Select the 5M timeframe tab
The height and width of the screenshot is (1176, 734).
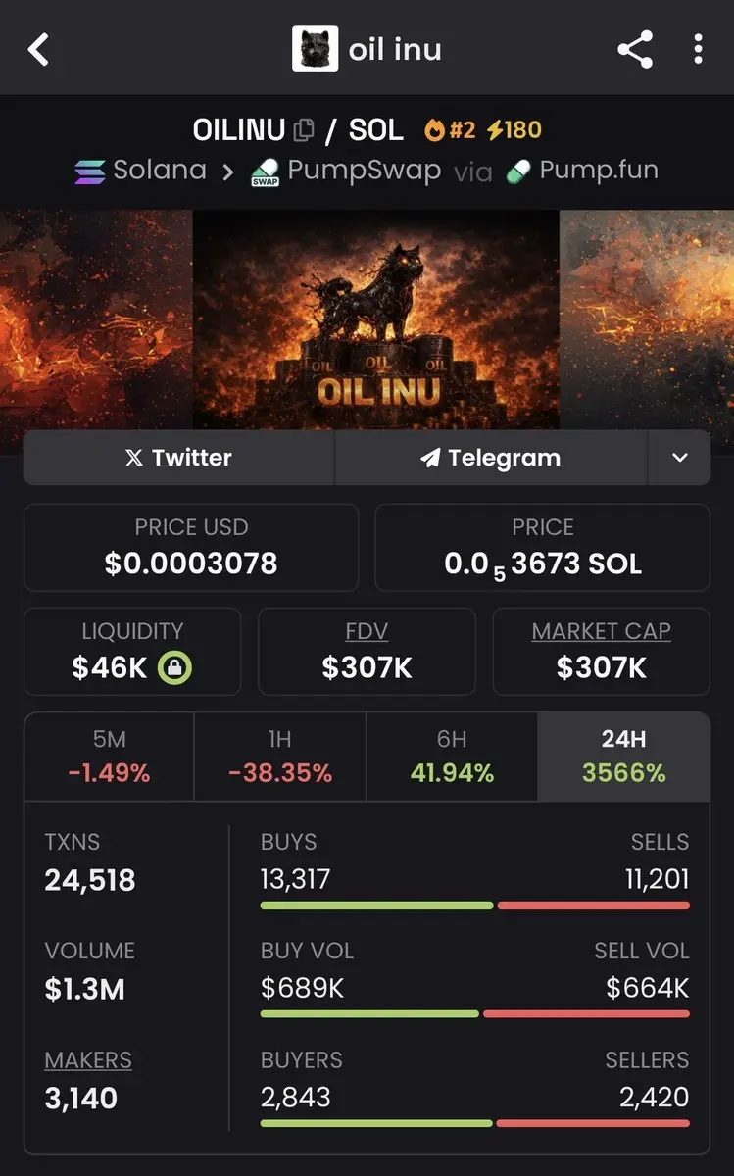109,757
